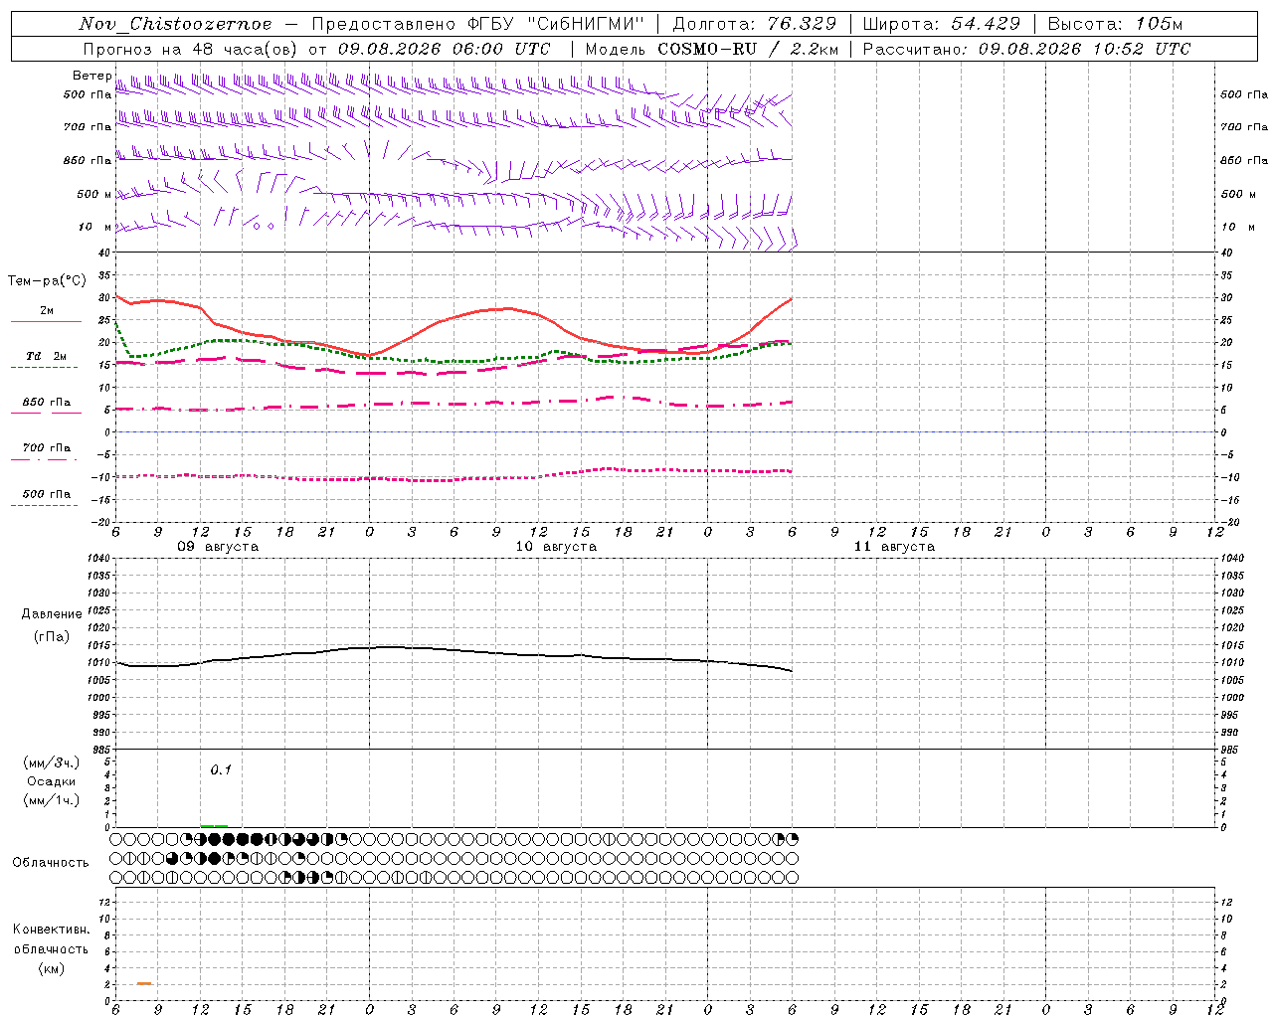Click the Тем-ра(°C) axis title

47,281
